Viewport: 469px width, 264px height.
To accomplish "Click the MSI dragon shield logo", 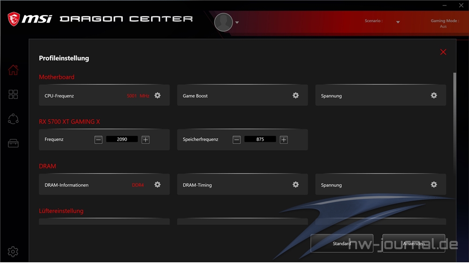I will 14,19.
